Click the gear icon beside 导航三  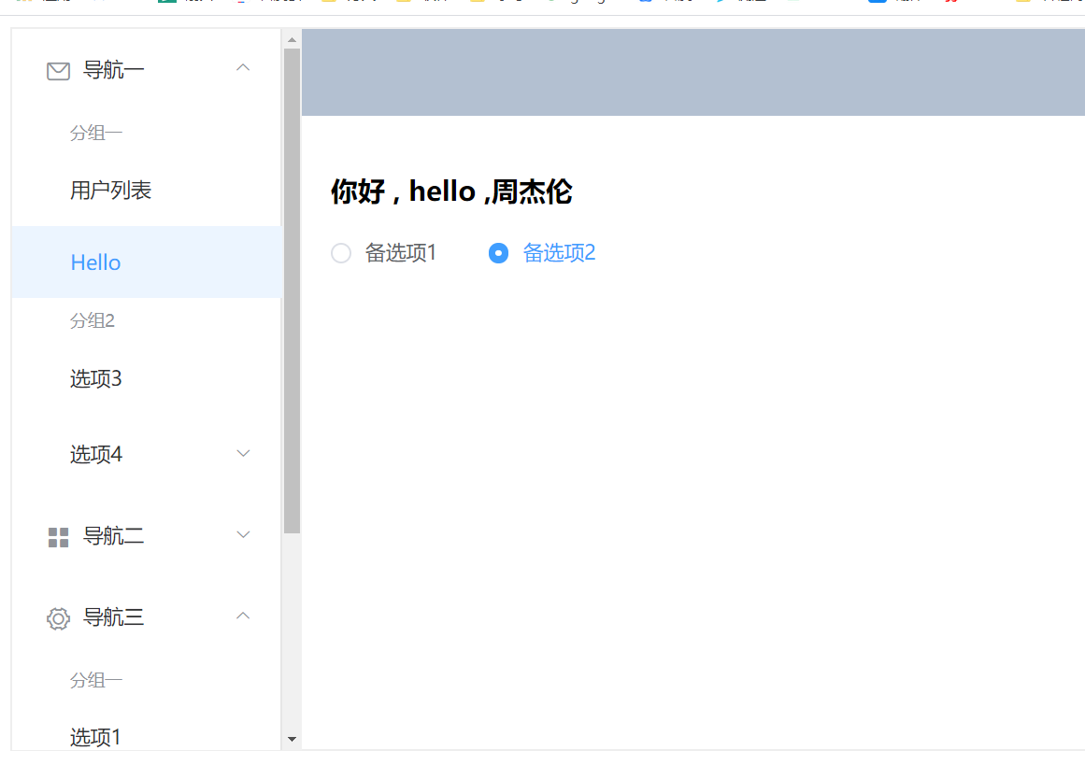click(x=58, y=618)
